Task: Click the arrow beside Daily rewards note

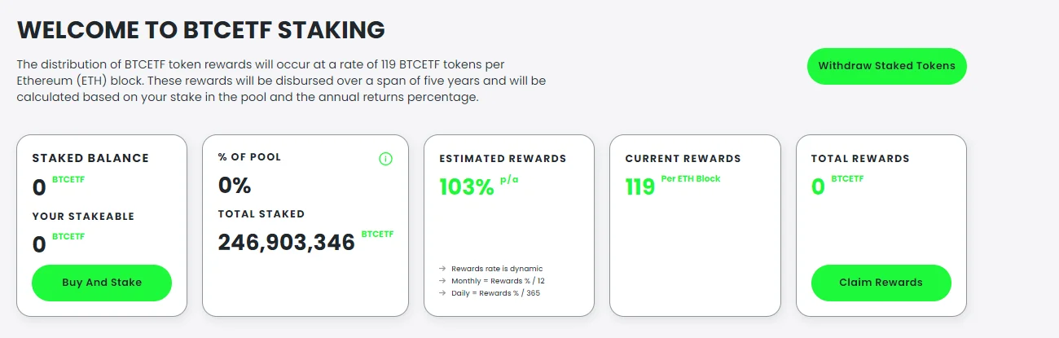Action: 442,293
